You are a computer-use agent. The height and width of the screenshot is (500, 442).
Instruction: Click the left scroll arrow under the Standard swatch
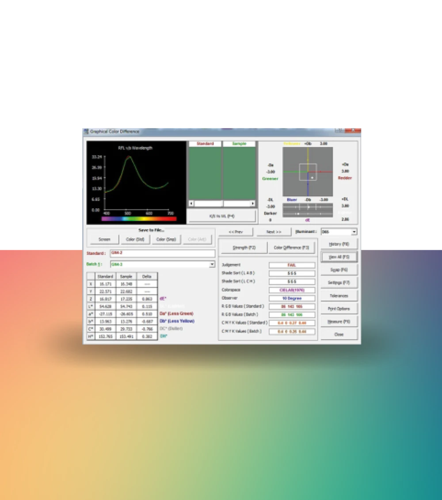click(191, 204)
